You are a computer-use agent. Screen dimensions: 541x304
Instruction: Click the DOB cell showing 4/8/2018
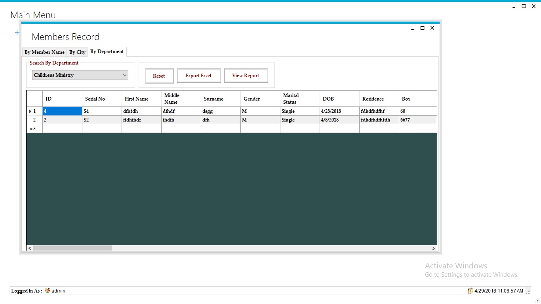(339, 120)
